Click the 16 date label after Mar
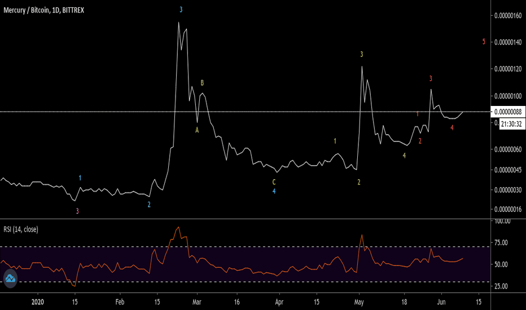Viewport: 526px width, 310px height. click(x=237, y=302)
